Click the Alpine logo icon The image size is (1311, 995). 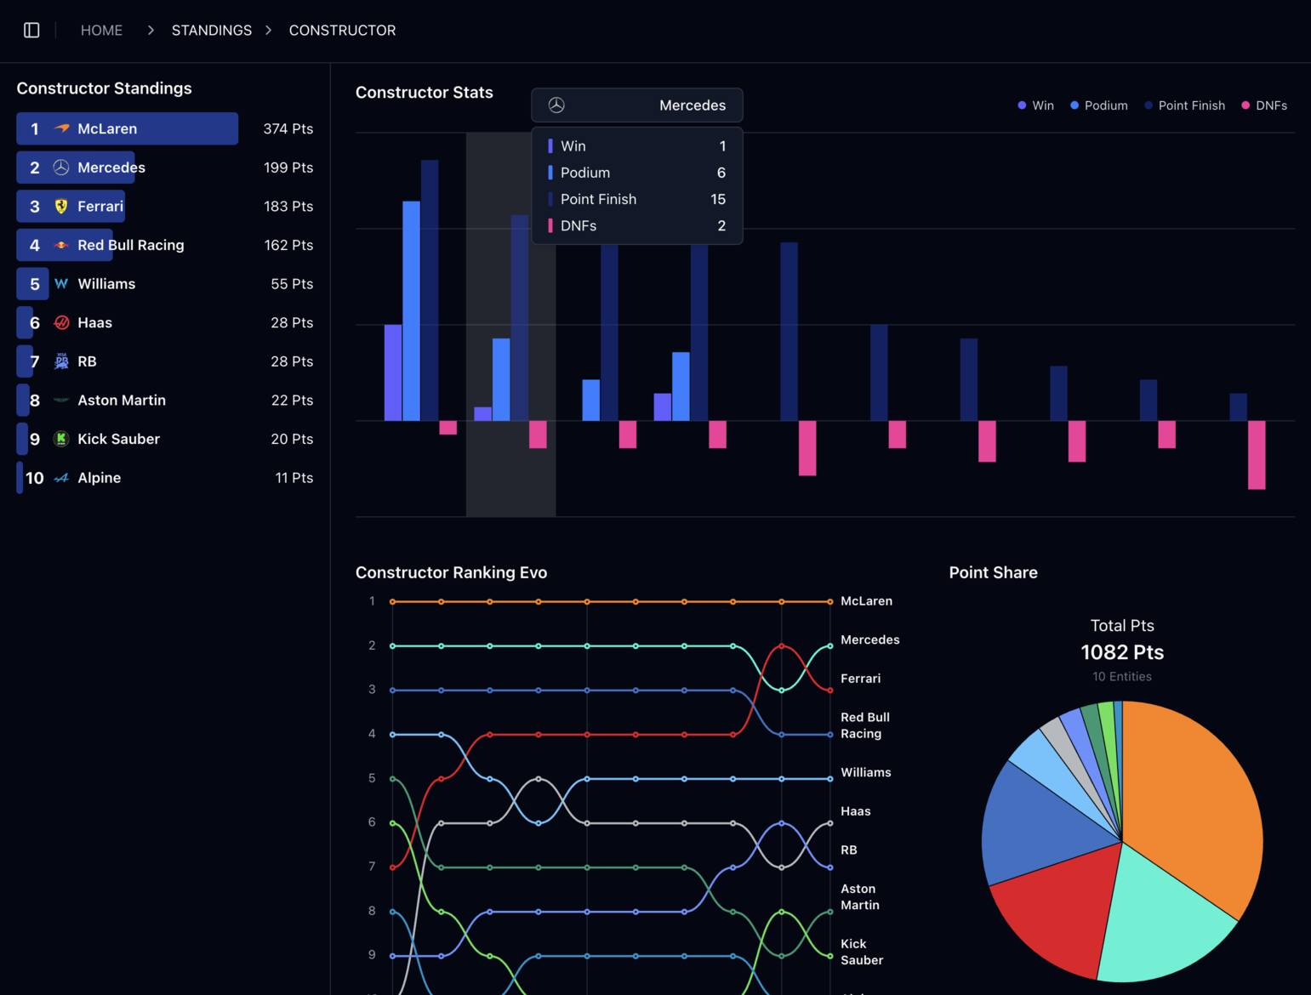61,478
